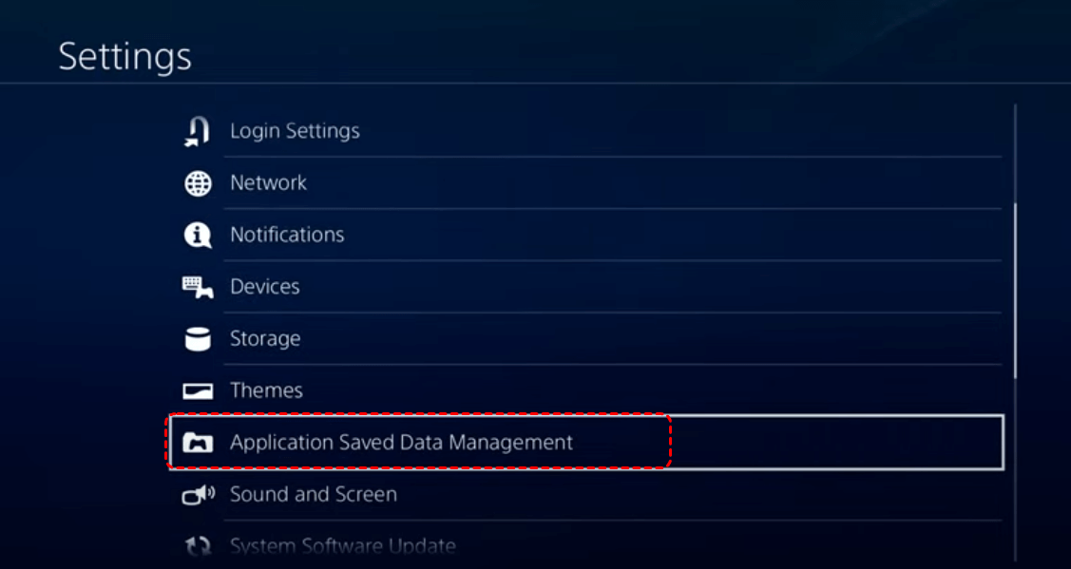
Task: Click the Sound and Screen speaker icon
Action: [x=198, y=495]
